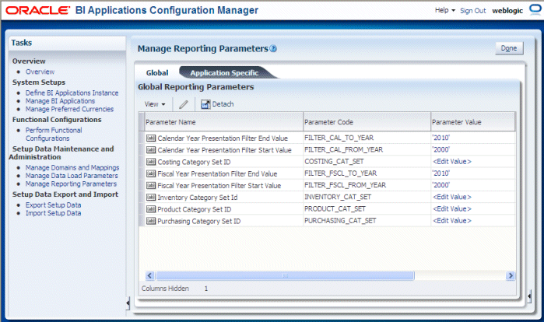Click the FILTER_CAL_TO_YEAR code cell
This screenshot has height=322, width=544.
click(x=367, y=138)
